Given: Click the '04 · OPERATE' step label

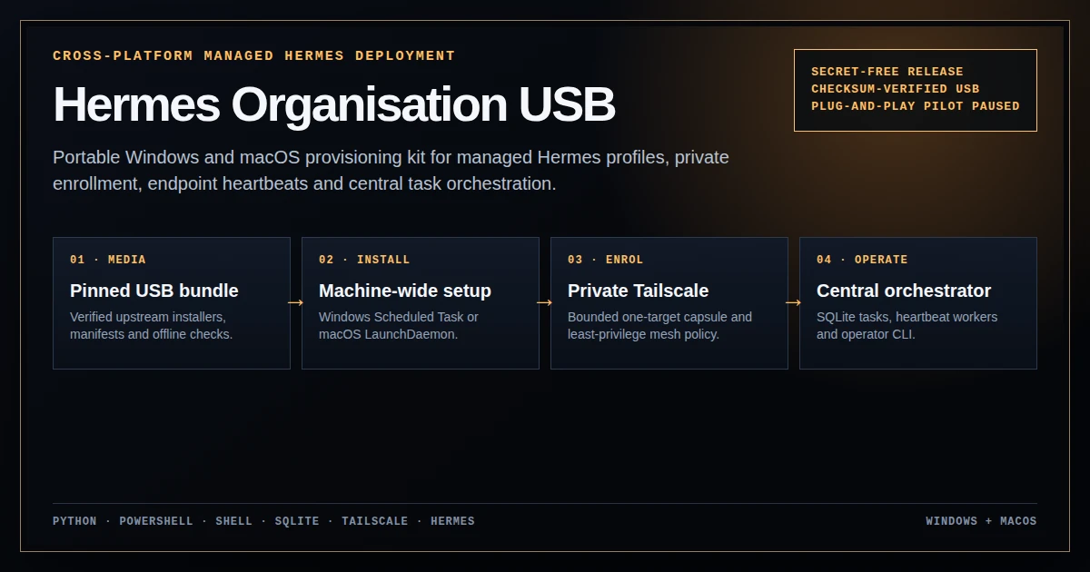Looking at the screenshot, I should pyautogui.click(x=862, y=260).
